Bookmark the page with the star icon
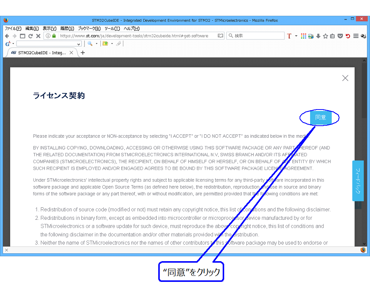This screenshot has width=370, height=283. point(326,36)
